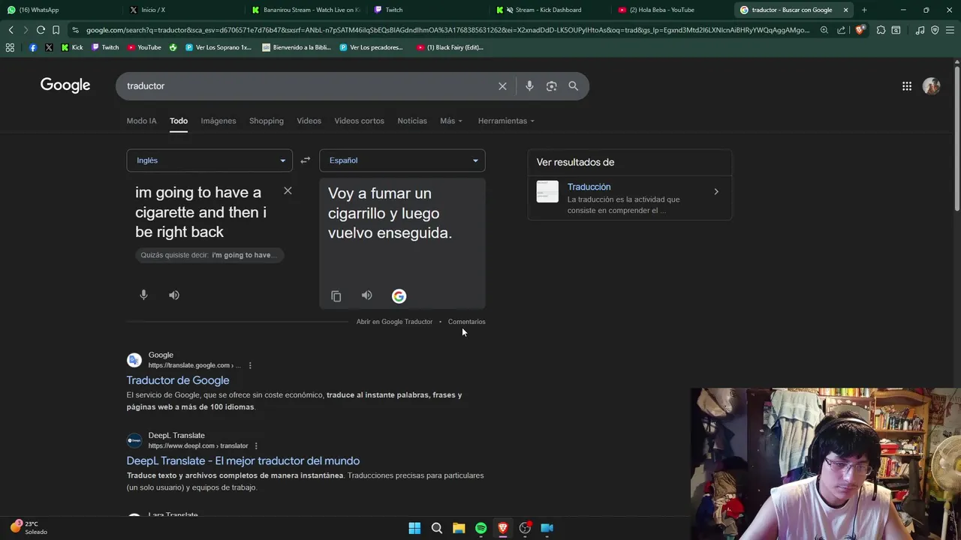
Task: Accept suggestion "i'm going to have"
Action: [209, 255]
